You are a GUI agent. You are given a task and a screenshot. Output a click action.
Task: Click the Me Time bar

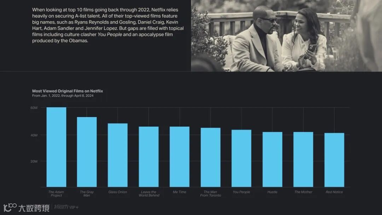pyautogui.click(x=180, y=157)
